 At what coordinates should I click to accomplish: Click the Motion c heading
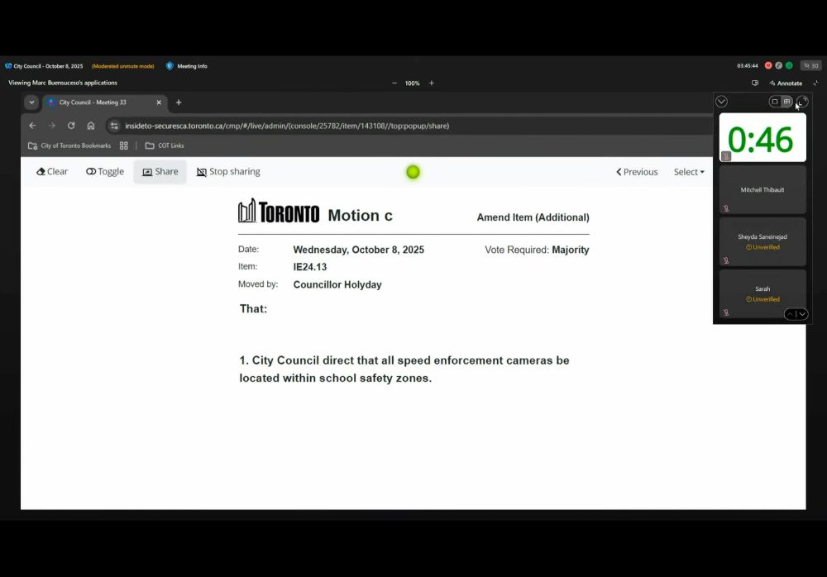(x=361, y=215)
